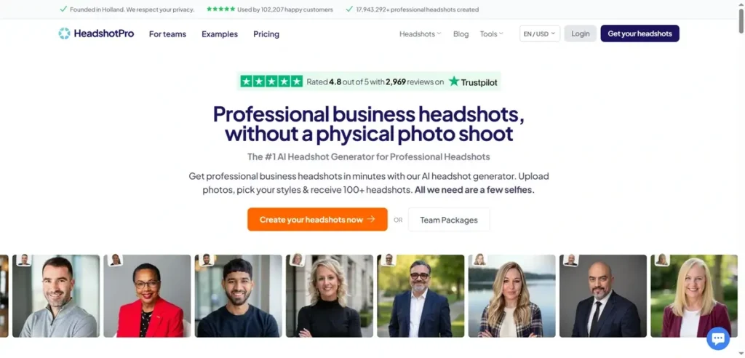Open the Blog link
Viewport: 745px width, 358px height.
point(461,33)
